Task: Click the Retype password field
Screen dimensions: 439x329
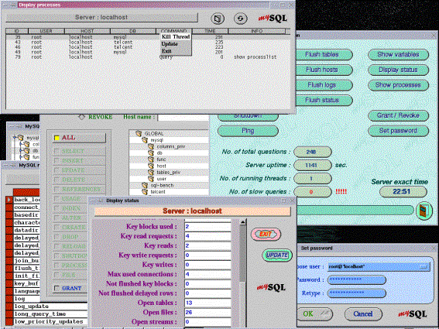Action: point(357,293)
